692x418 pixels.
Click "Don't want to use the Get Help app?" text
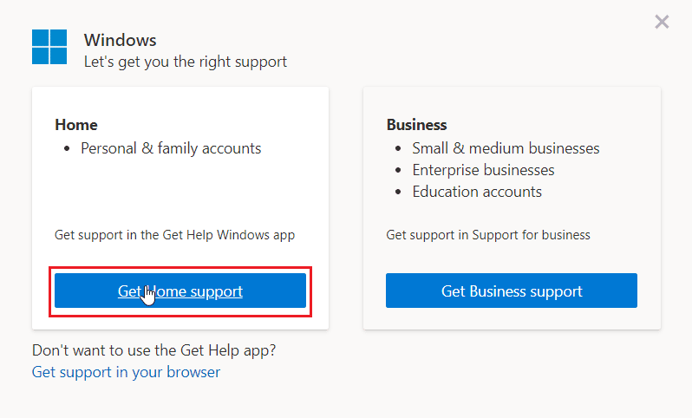coord(160,350)
